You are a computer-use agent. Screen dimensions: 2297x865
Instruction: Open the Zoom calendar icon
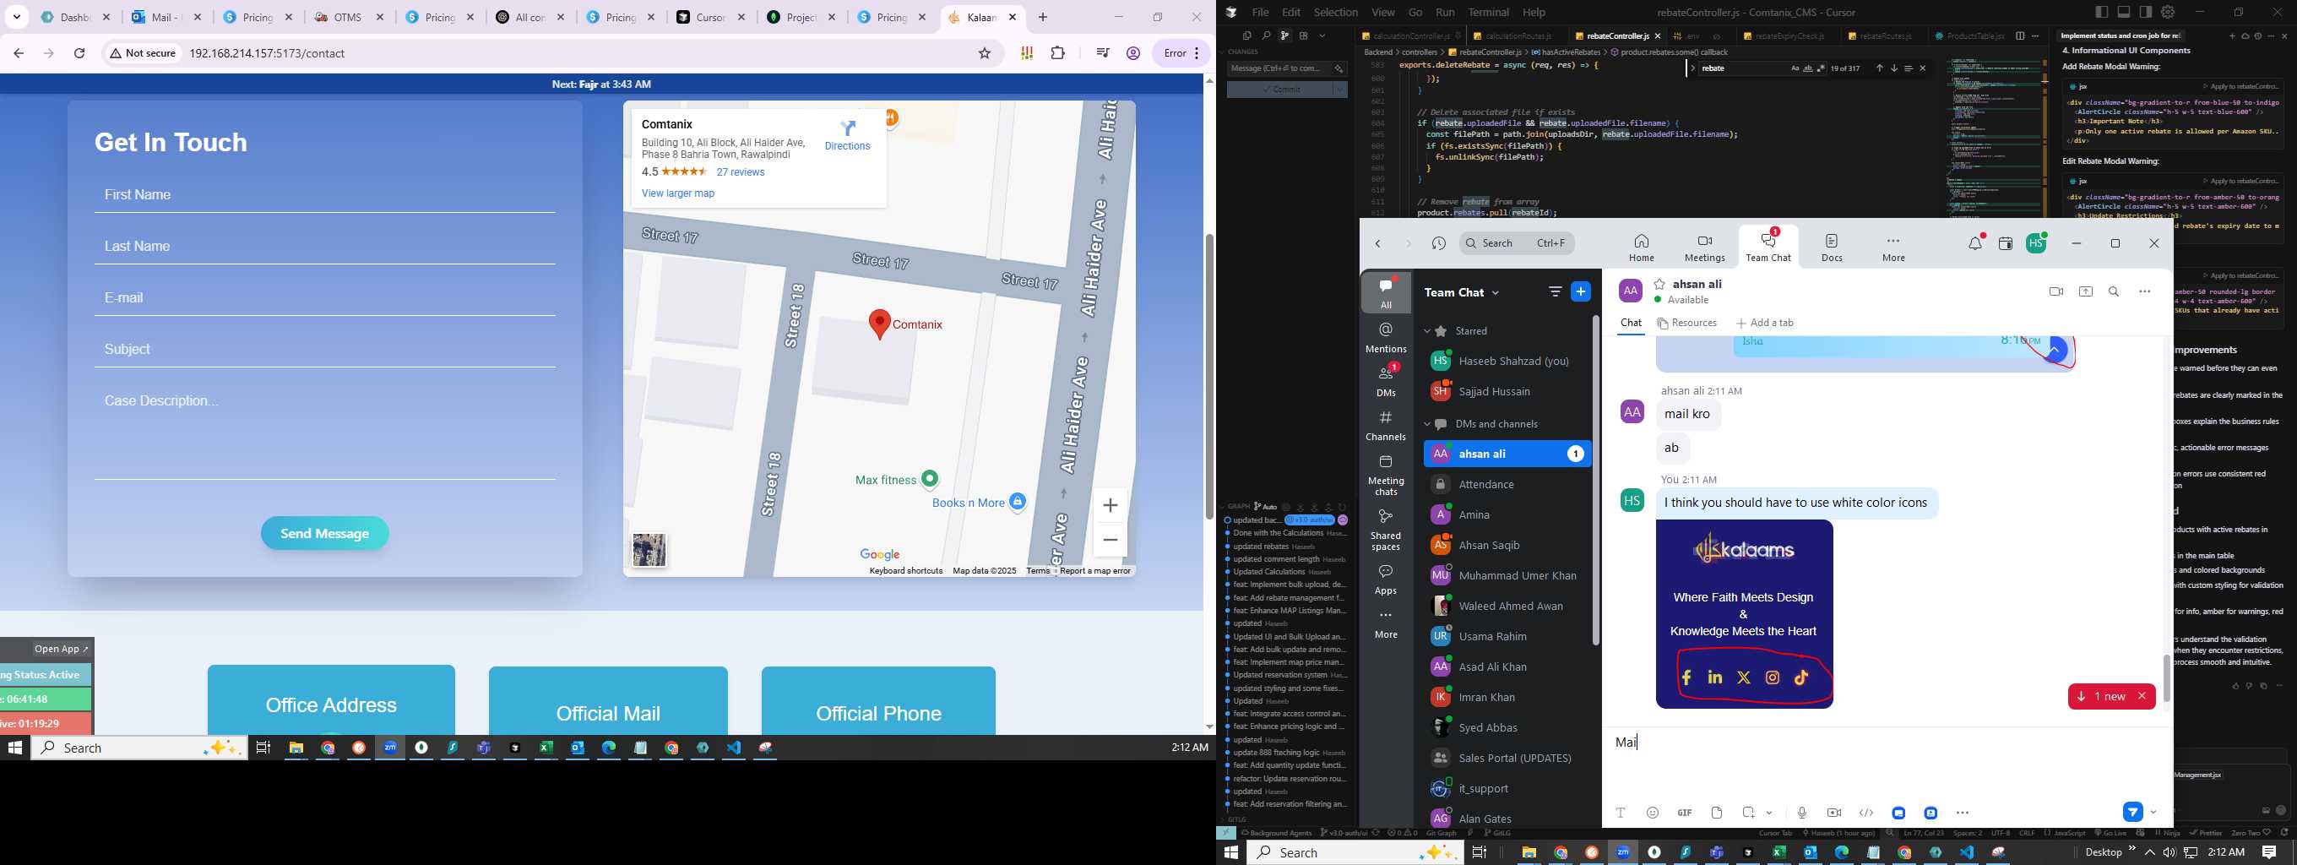coord(2006,243)
